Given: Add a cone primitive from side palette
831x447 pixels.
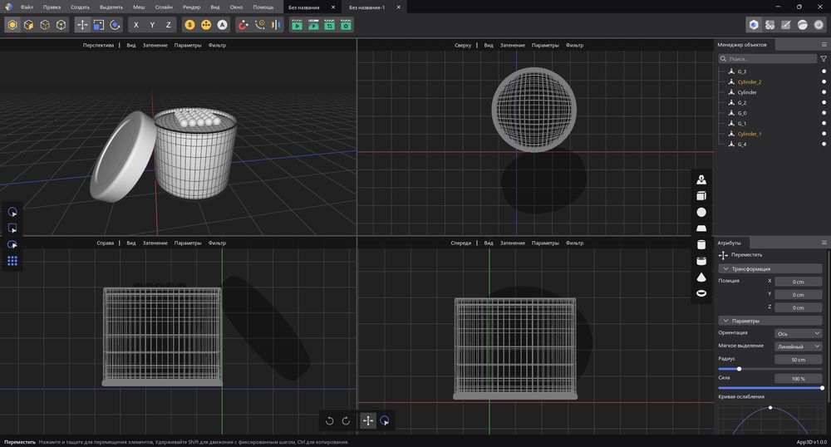Looking at the screenshot, I should pyautogui.click(x=701, y=277).
